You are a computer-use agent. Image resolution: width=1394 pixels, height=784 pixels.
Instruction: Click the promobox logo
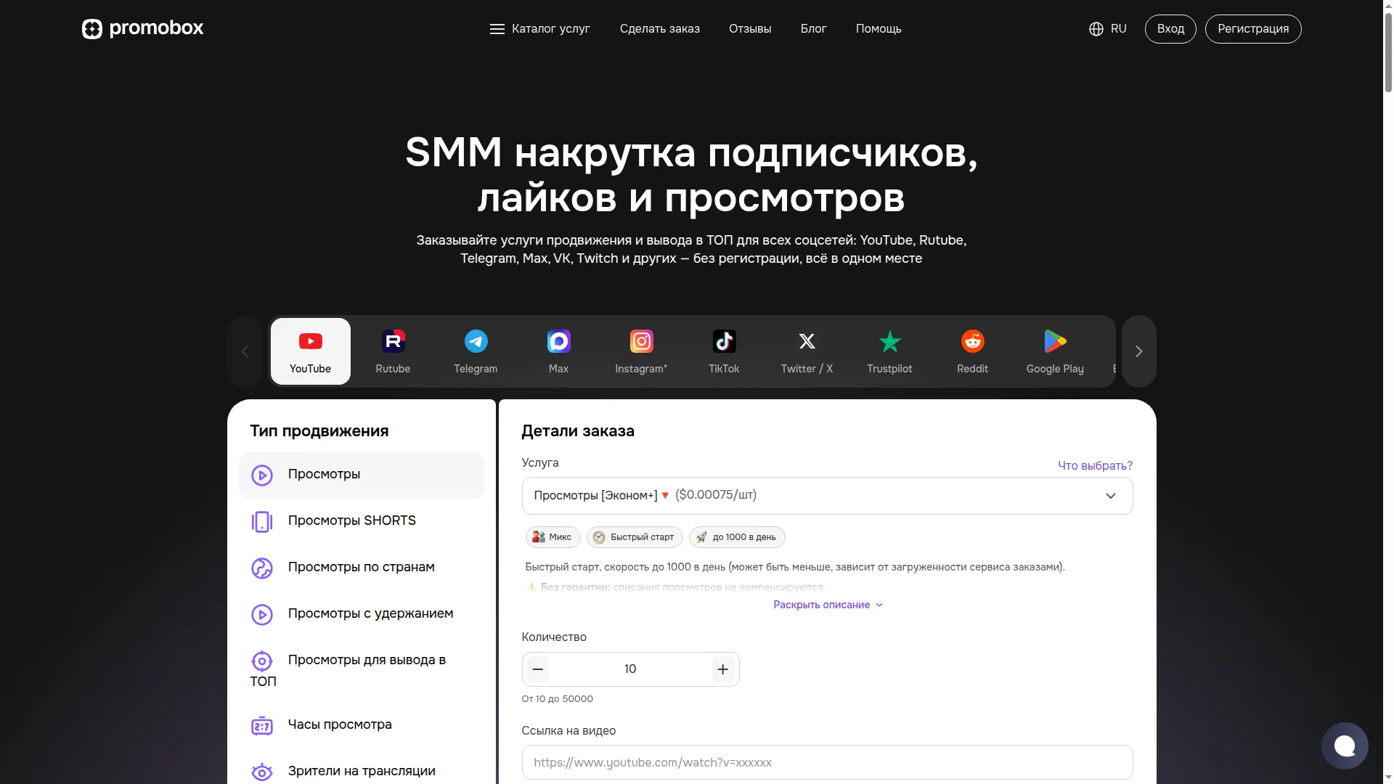[142, 28]
